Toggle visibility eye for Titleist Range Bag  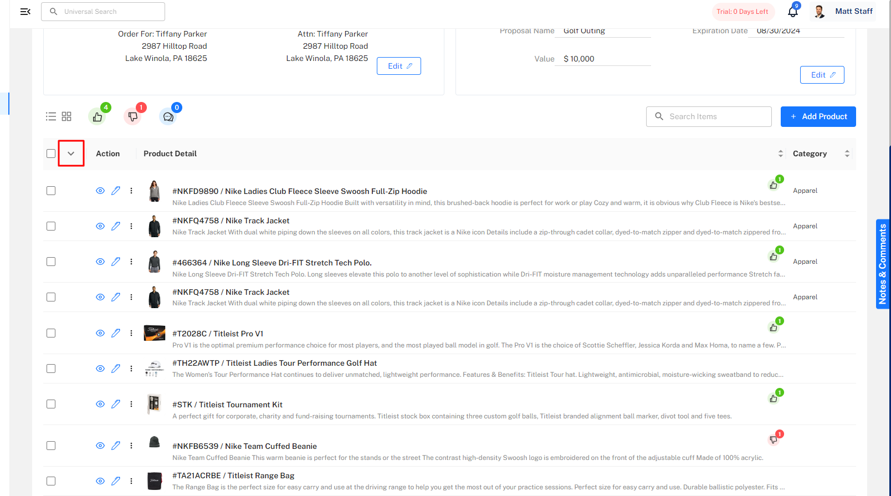tap(100, 481)
